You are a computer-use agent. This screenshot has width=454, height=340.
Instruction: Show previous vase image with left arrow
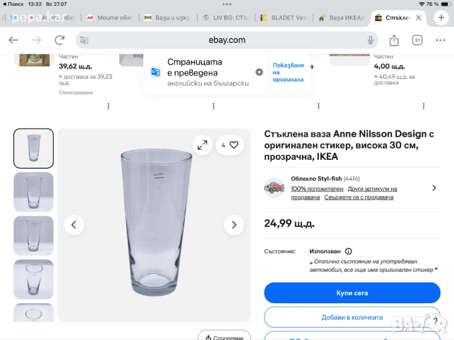[74, 225]
